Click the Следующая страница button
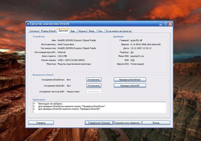Screen dimensions: 201x141 (x=99, y=123)
